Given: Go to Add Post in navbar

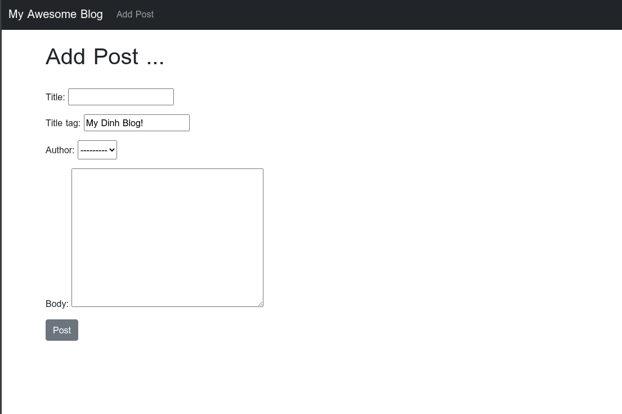Looking at the screenshot, I should (135, 14).
